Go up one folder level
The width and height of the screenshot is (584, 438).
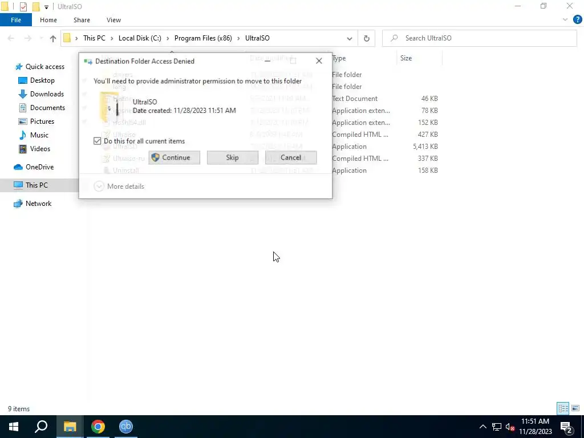(53, 38)
